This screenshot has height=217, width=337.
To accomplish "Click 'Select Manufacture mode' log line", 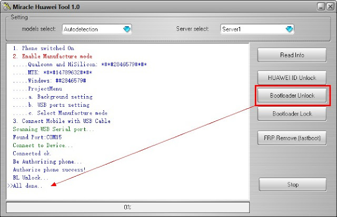I will tap(60, 113).
